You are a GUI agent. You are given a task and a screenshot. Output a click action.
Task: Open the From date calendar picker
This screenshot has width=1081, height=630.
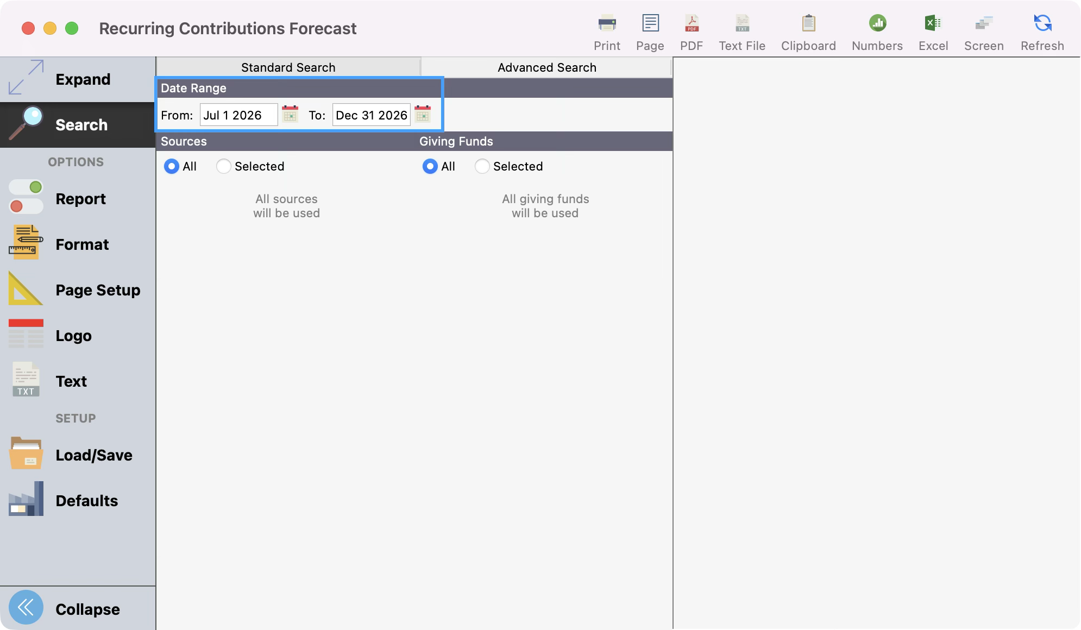pyautogui.click(x=290, y=115)
